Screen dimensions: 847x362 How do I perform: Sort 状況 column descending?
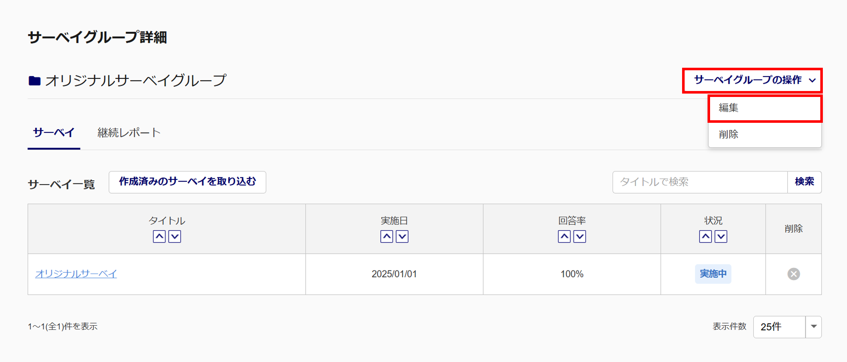pos(721,236)
